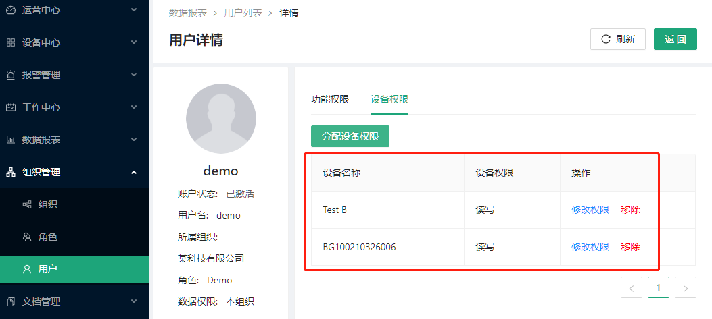Expand the 运营中心 menu chevron

pyautogui.click(x=133, y=10)
